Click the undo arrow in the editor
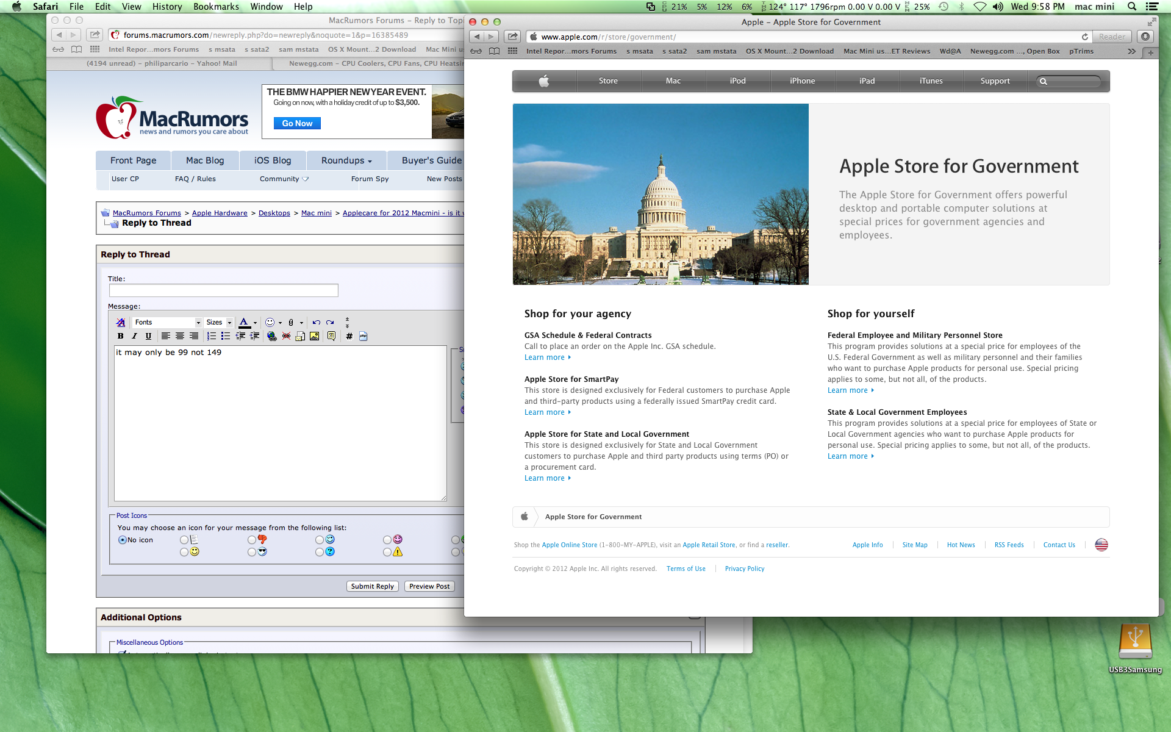 point(316,322)
